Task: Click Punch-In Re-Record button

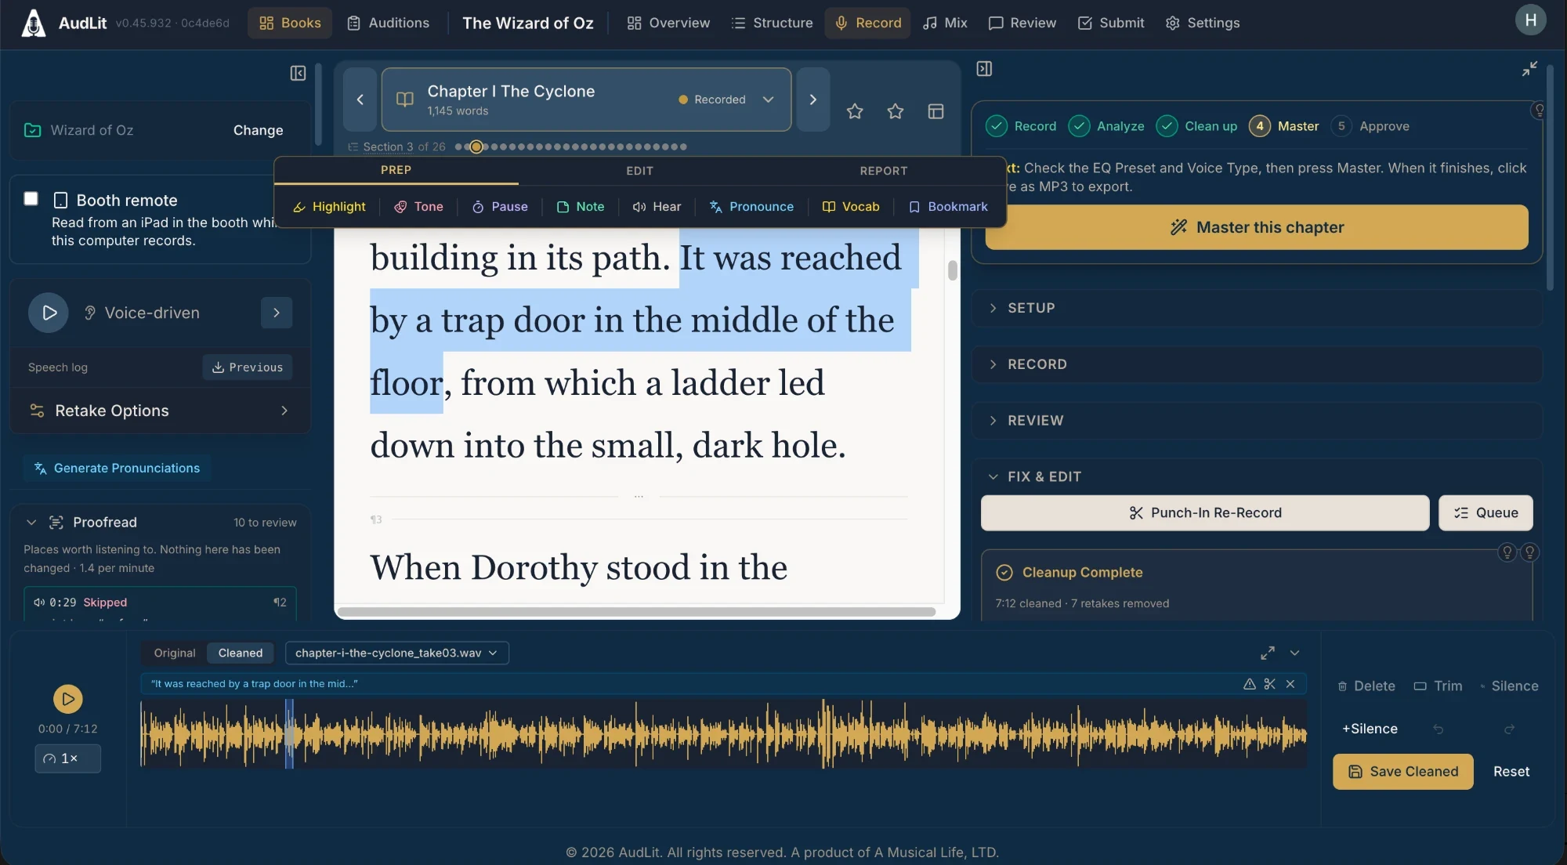Action: click(1205, 512)
